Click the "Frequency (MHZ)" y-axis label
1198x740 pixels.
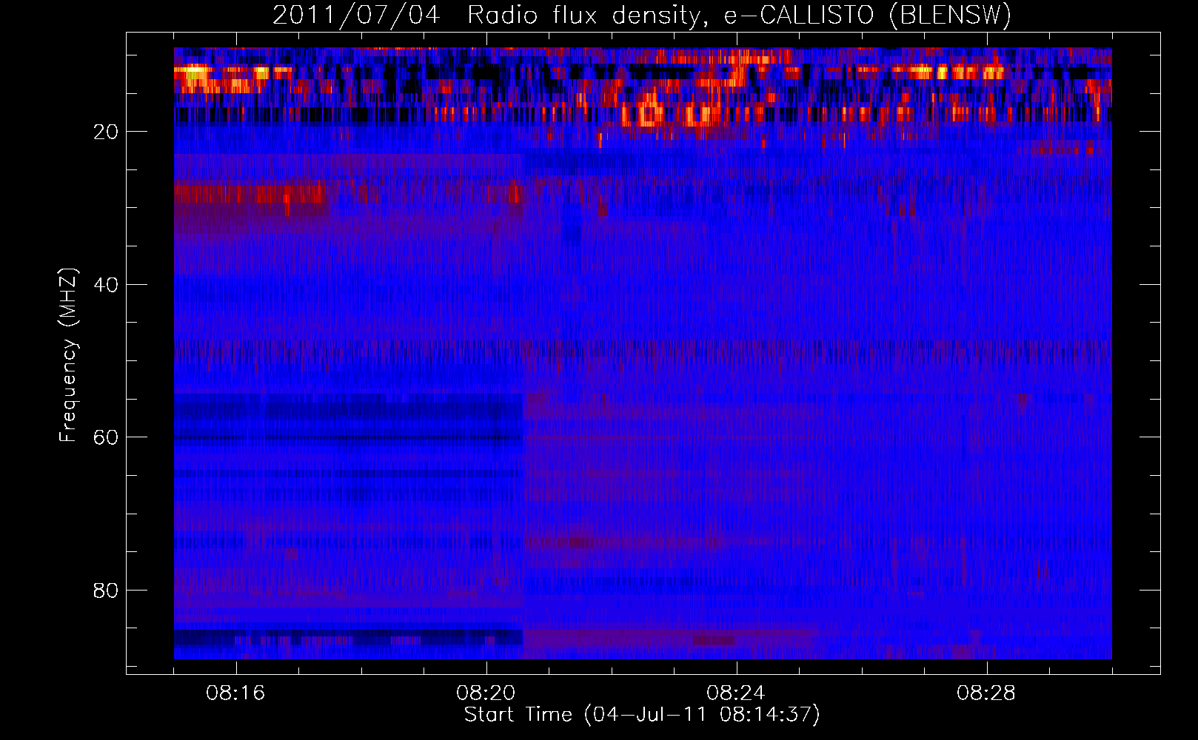tap(68, 354)
